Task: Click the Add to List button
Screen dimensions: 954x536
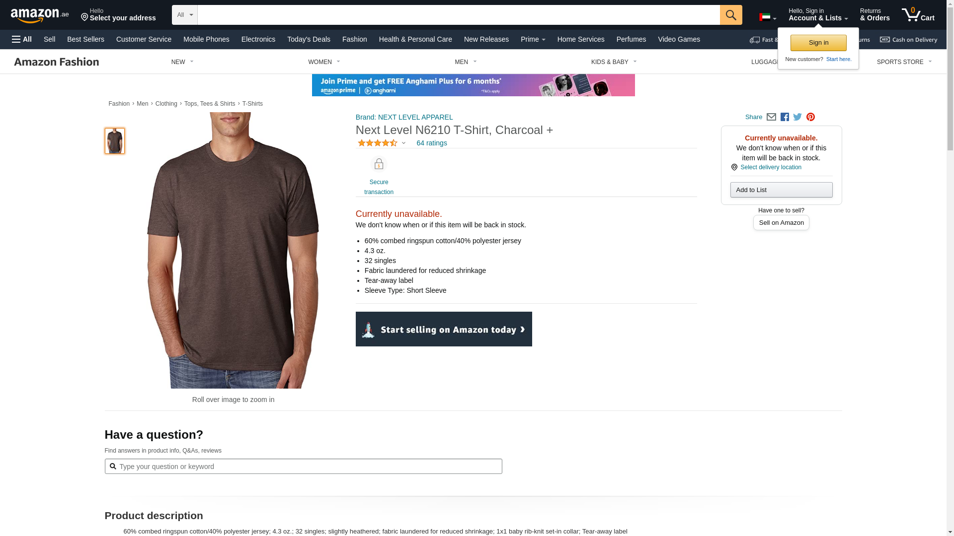Action: 781,190
